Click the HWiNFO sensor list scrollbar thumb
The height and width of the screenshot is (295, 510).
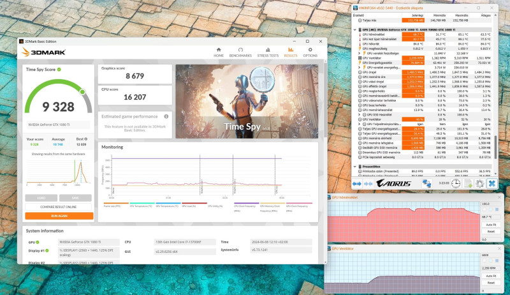[496, 147]
